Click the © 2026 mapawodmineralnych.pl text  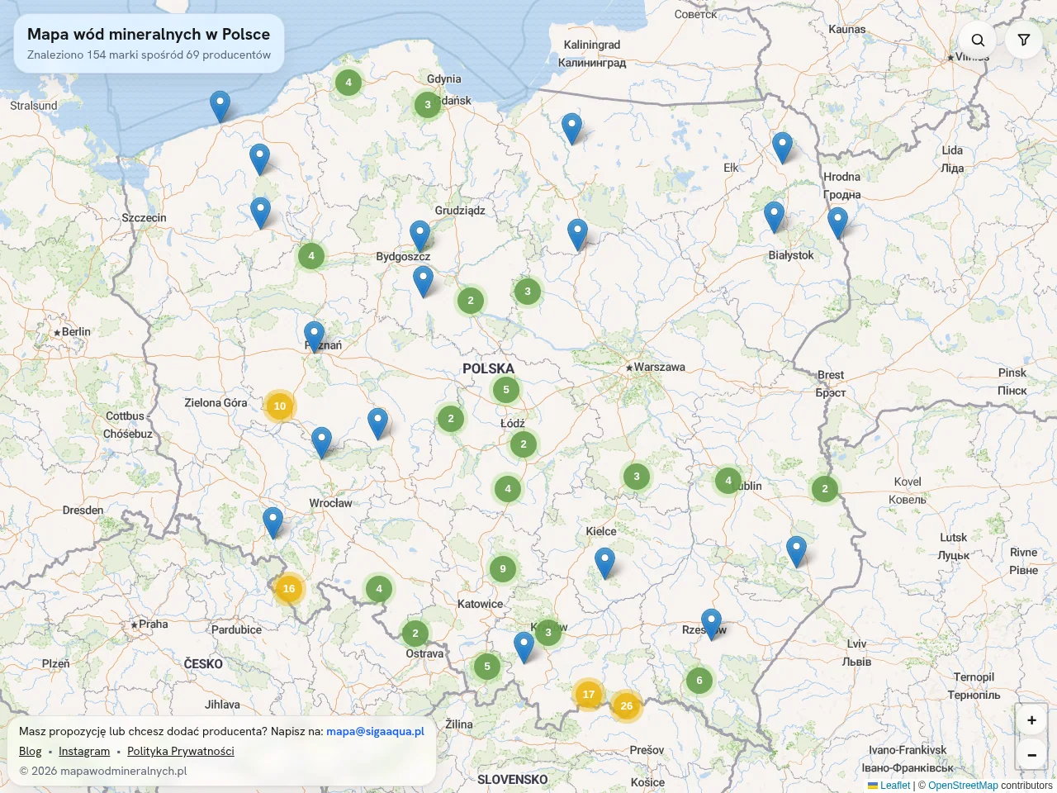103,771
